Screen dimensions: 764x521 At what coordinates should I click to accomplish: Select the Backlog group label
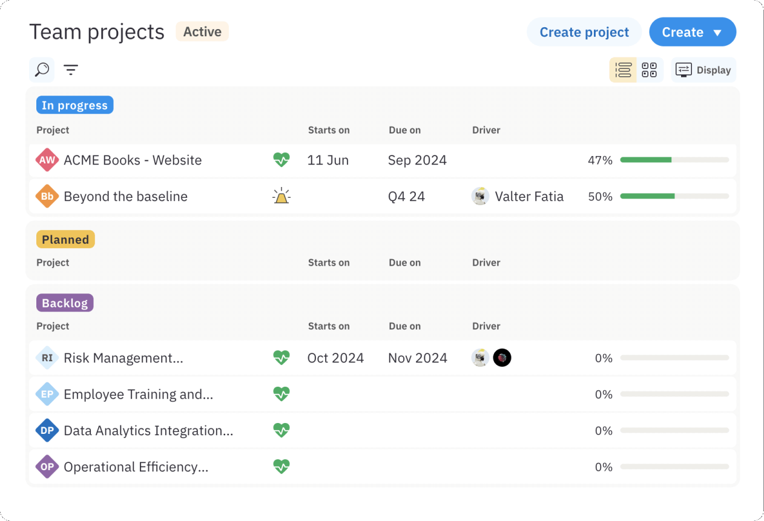(65, 303)
